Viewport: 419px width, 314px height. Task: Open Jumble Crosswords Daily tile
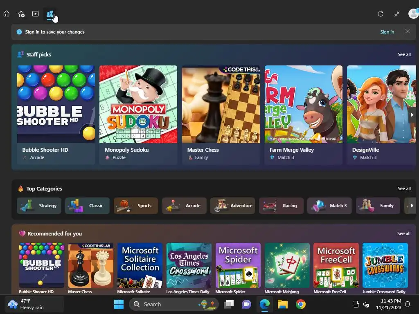tap(385, 268)
